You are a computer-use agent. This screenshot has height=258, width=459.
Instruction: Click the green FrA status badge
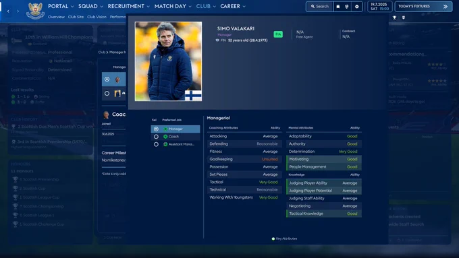278,34
